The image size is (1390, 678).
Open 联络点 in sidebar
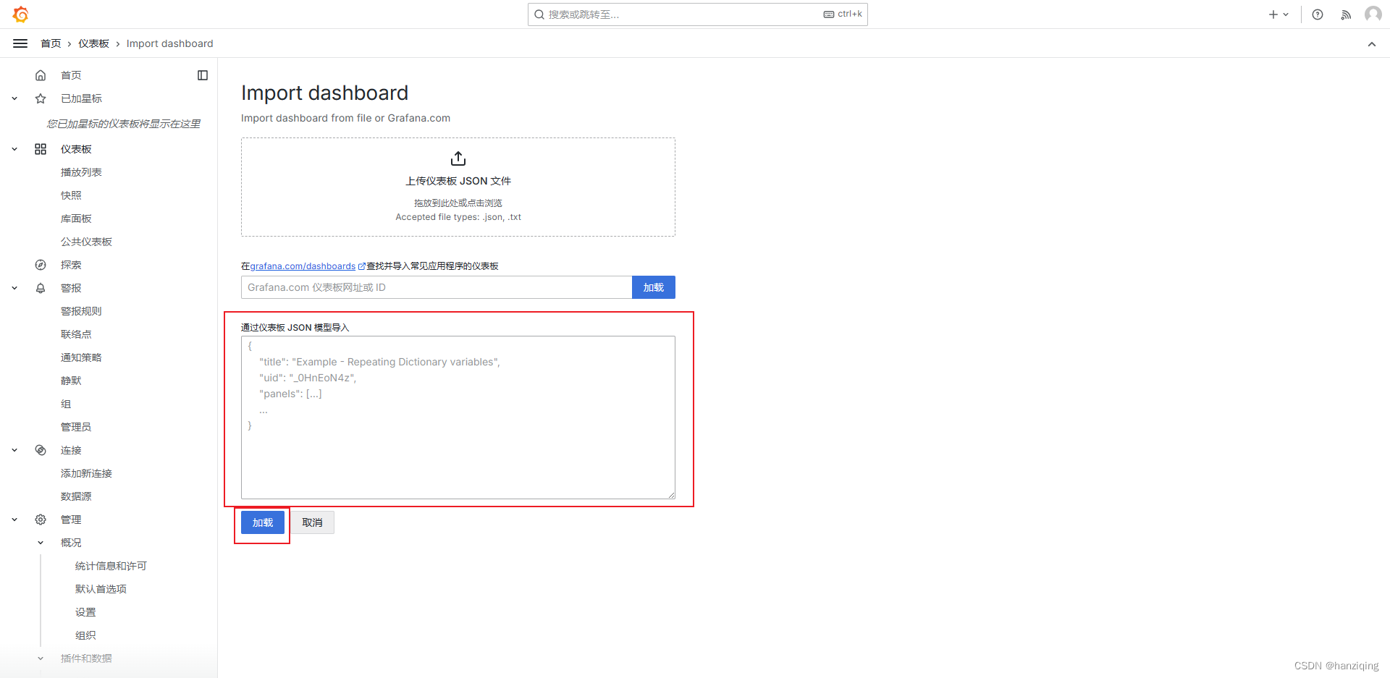point(76,334)
